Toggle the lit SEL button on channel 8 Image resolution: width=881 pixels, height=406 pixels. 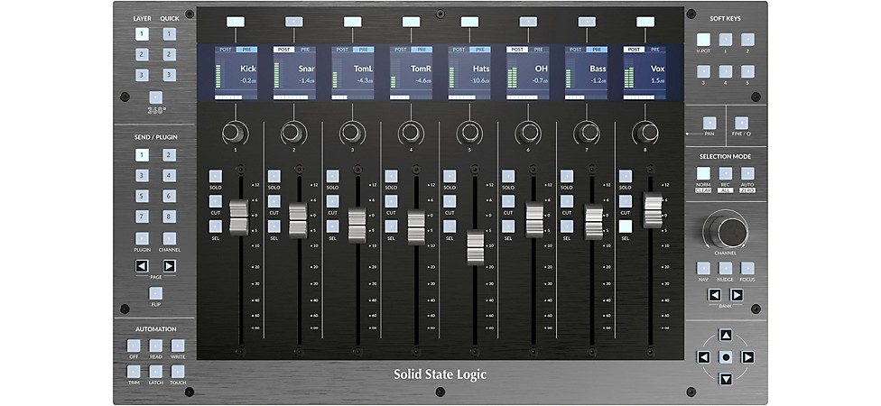[626, 226]
